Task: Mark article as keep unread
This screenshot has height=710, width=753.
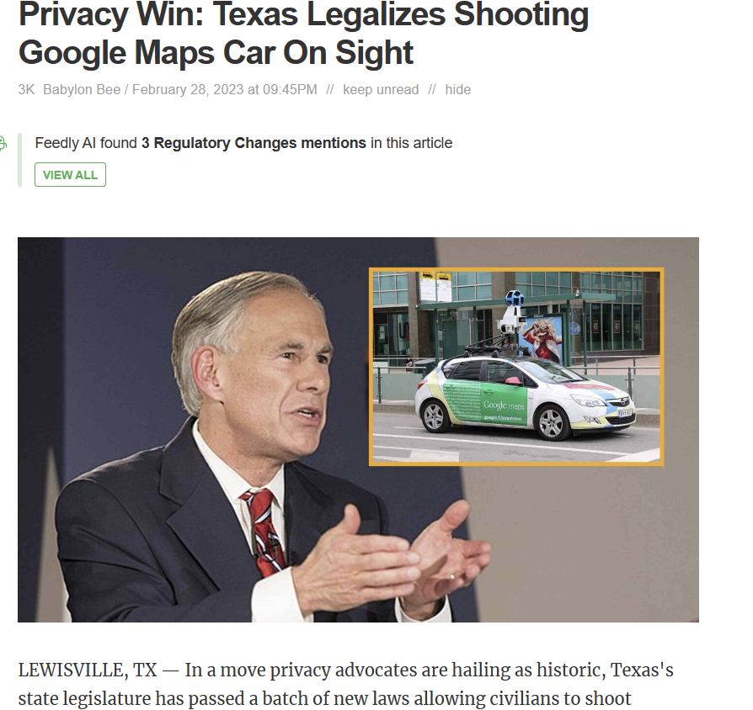Action: point(381,90)
